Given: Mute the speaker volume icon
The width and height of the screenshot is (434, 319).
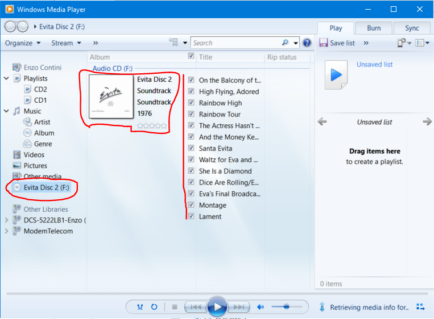Looking at the screenshot, I should 261,307.
